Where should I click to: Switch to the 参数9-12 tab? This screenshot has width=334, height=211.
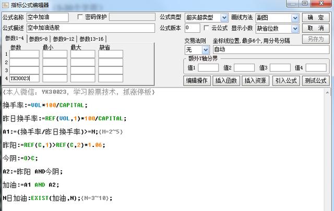(64, 39)
